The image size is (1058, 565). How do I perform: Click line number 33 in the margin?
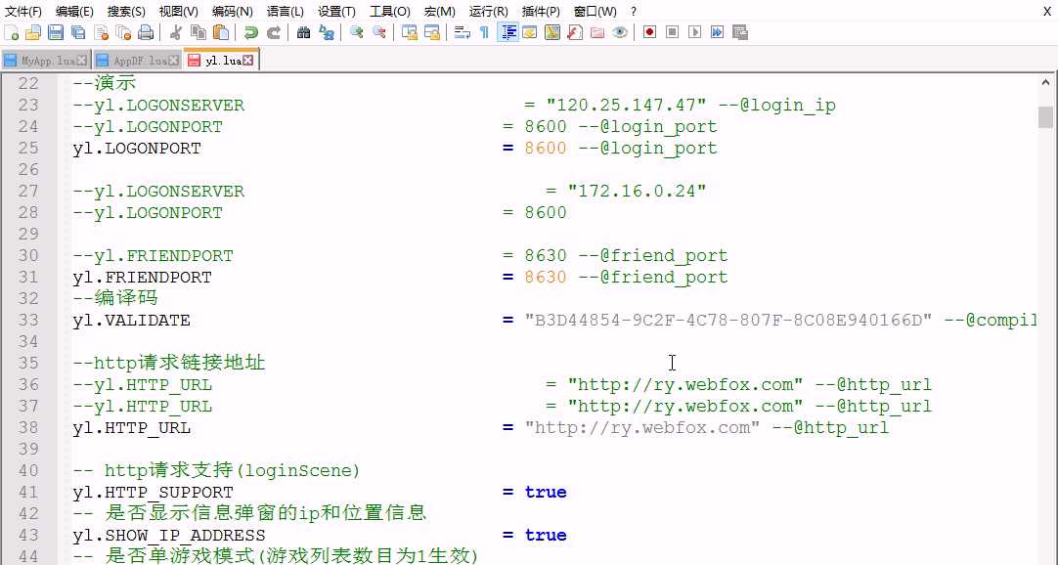pyautogui.click(x=28, y=320)
